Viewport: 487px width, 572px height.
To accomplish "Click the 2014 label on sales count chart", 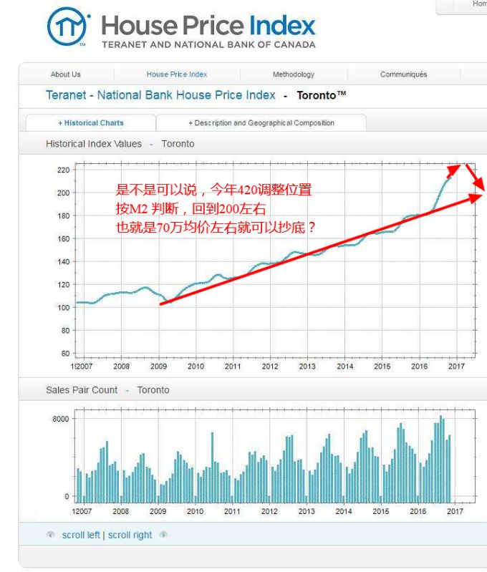I will [344, 511].
